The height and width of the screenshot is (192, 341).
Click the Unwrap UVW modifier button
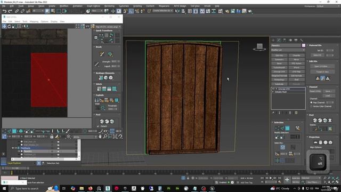pyautogui.click(x=279, y=71)
